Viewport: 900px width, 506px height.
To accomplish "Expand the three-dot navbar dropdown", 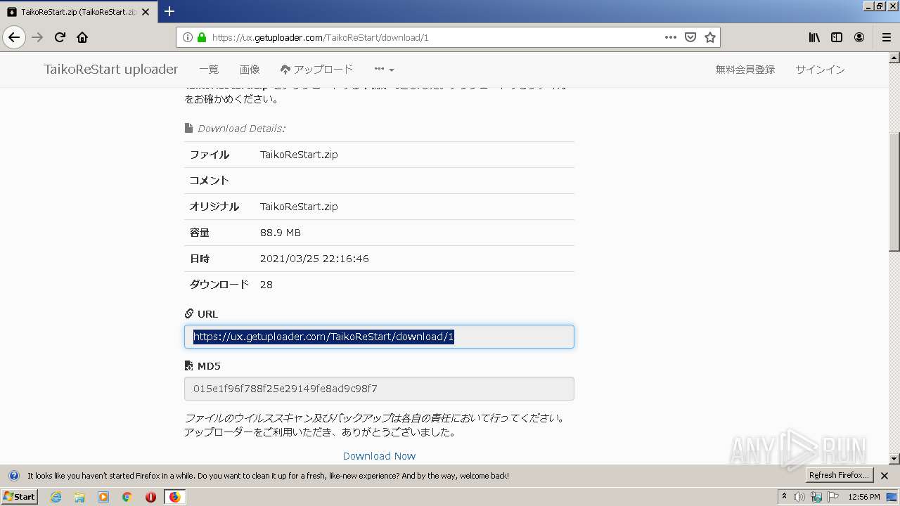I will 384,70.
